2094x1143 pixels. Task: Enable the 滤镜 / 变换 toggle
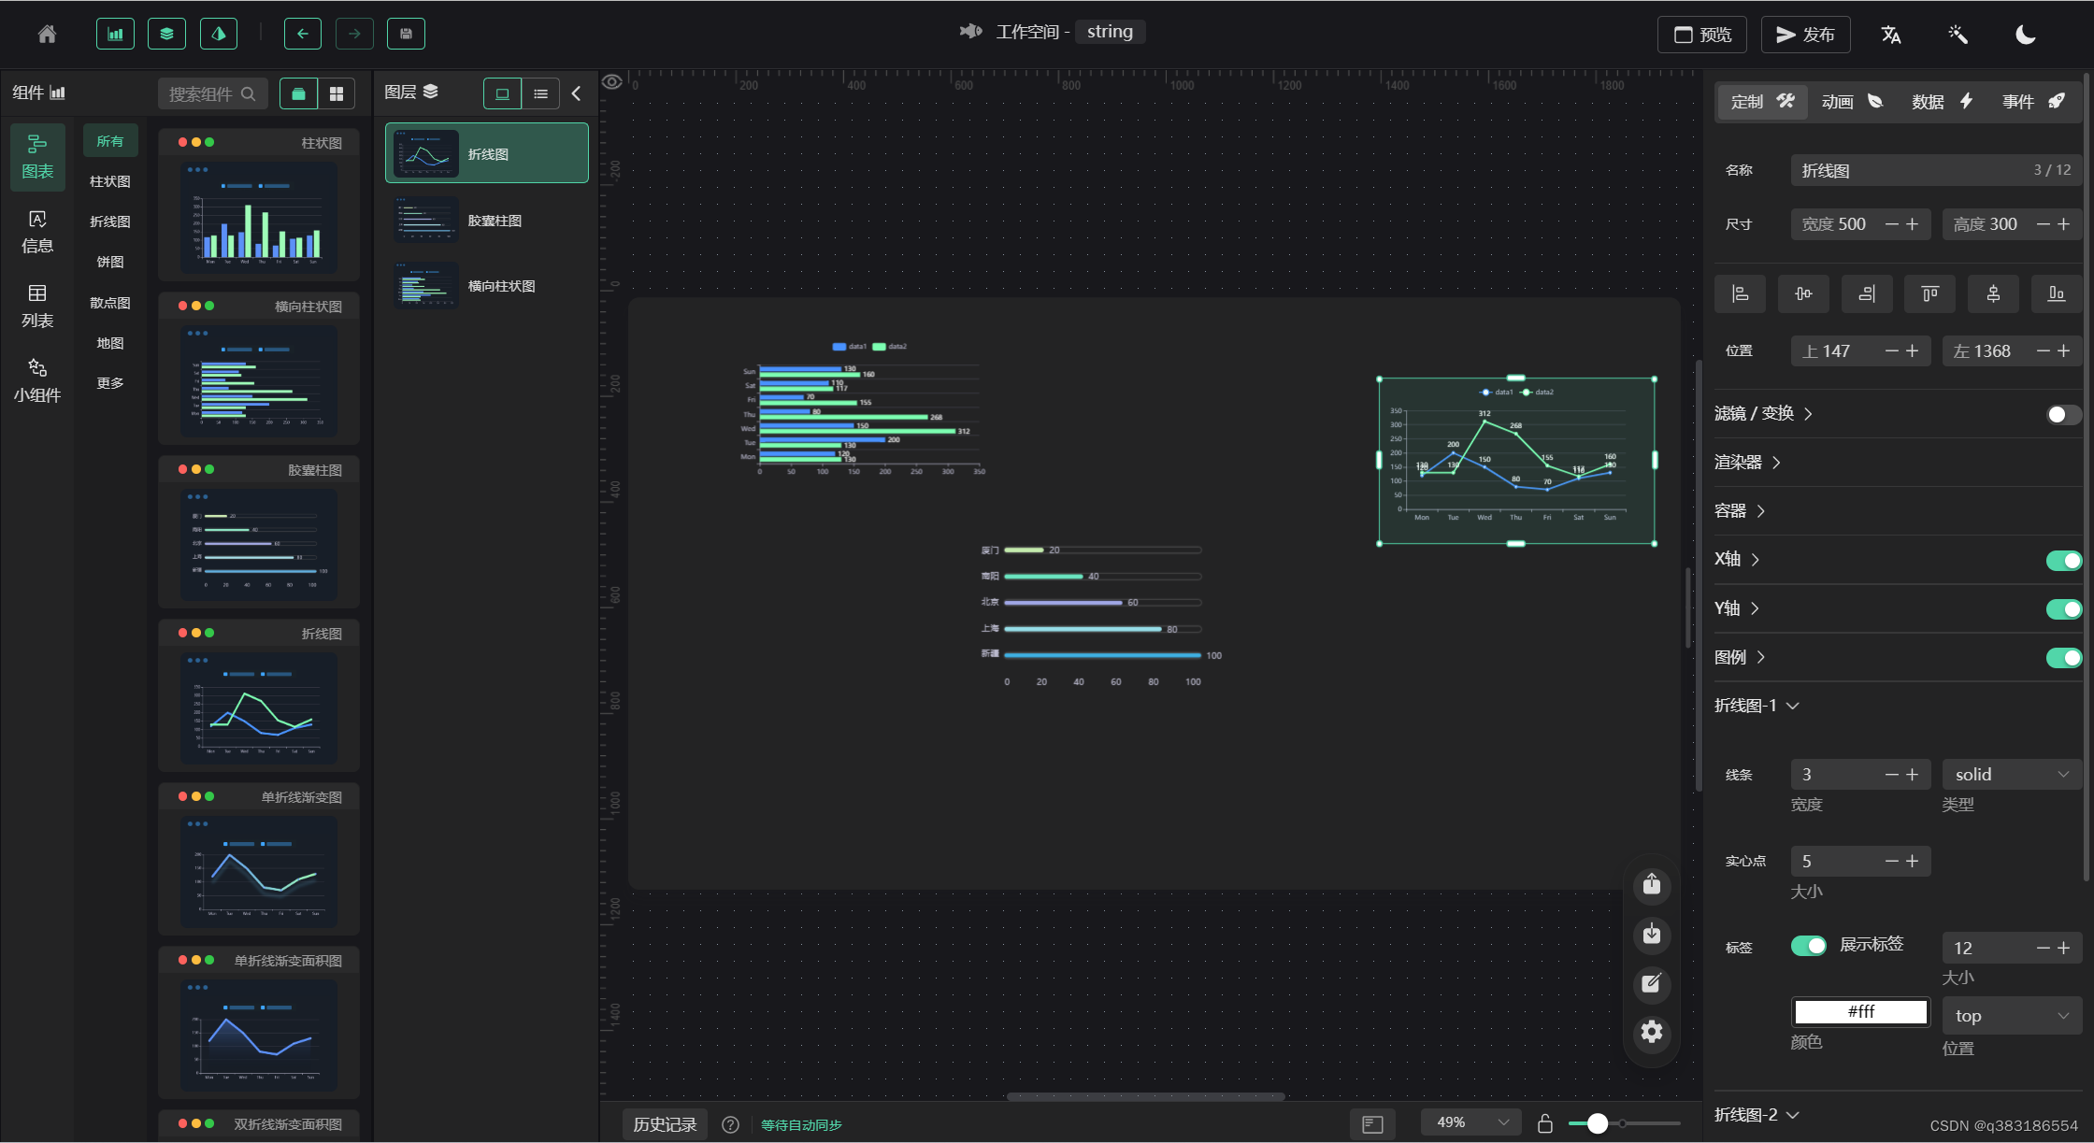[2063, 414]
